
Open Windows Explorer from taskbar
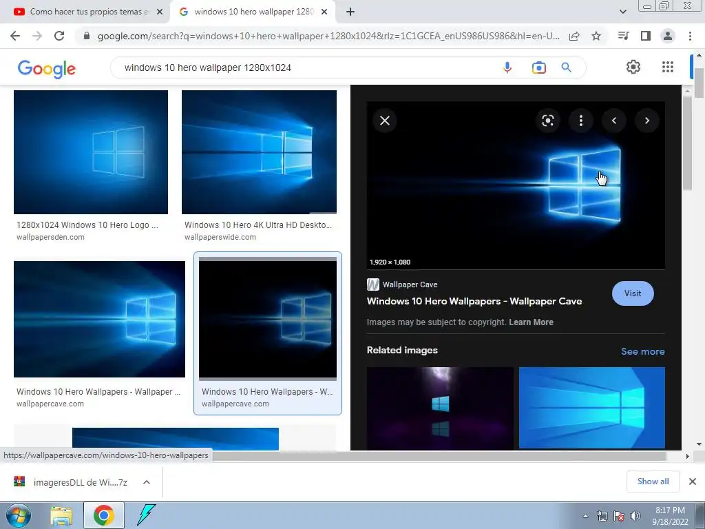(61, 515)
